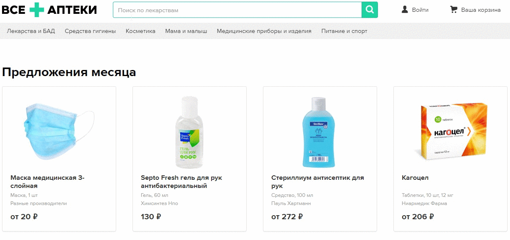Go to the Косметика section

[x=140, y=31]
